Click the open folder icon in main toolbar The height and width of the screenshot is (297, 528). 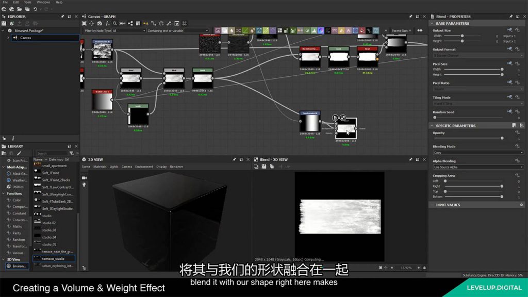coord(20,9)
